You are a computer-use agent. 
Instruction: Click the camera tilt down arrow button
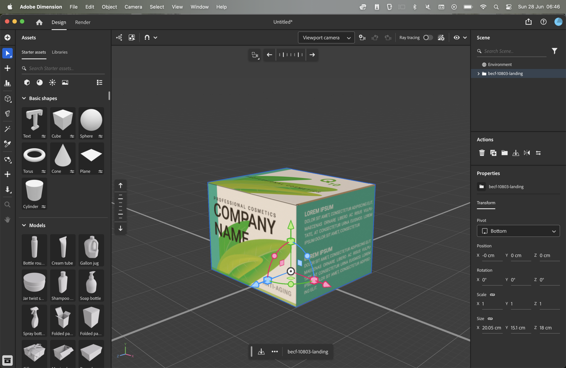[120, 228]
